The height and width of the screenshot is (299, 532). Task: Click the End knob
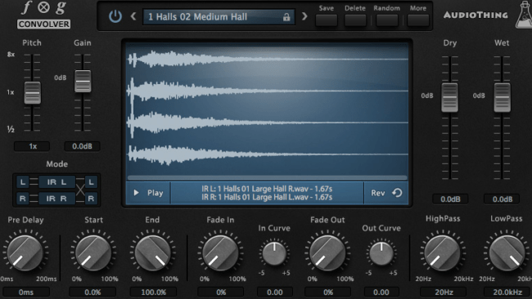[x=153, y=253]
